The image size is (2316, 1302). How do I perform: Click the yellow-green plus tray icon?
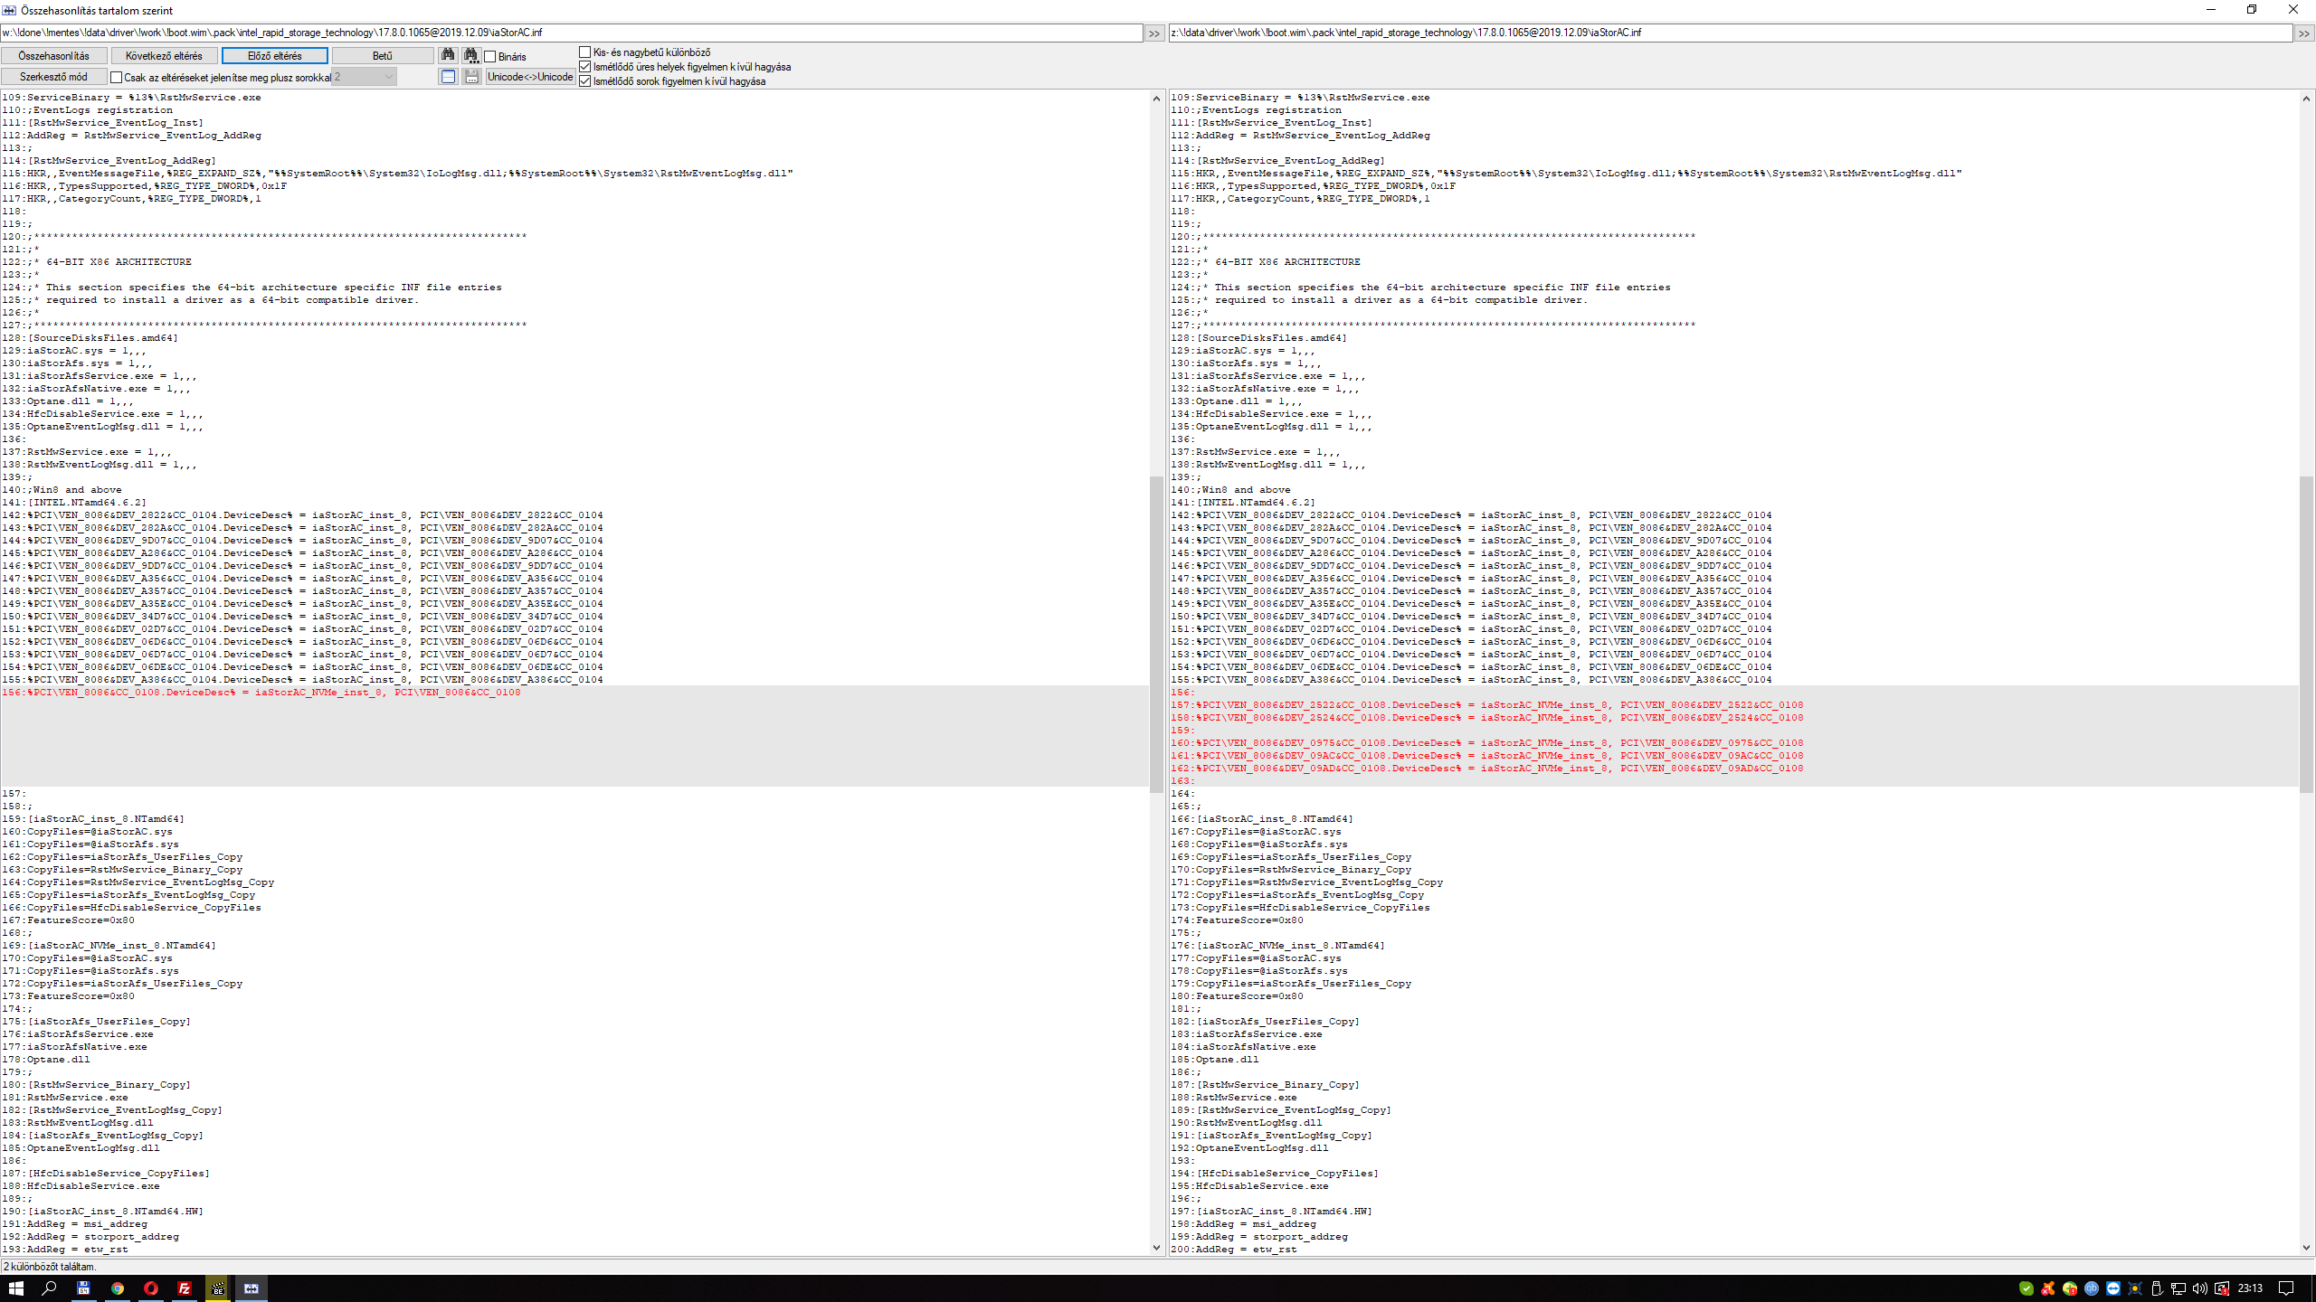click(2070, 1288)
